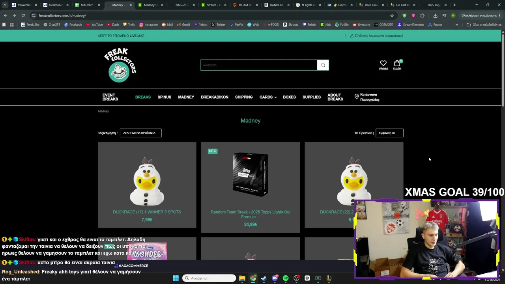Open the PayPal bookmark
The width and height of the screenshot is (505, 284).
(236, 24)
